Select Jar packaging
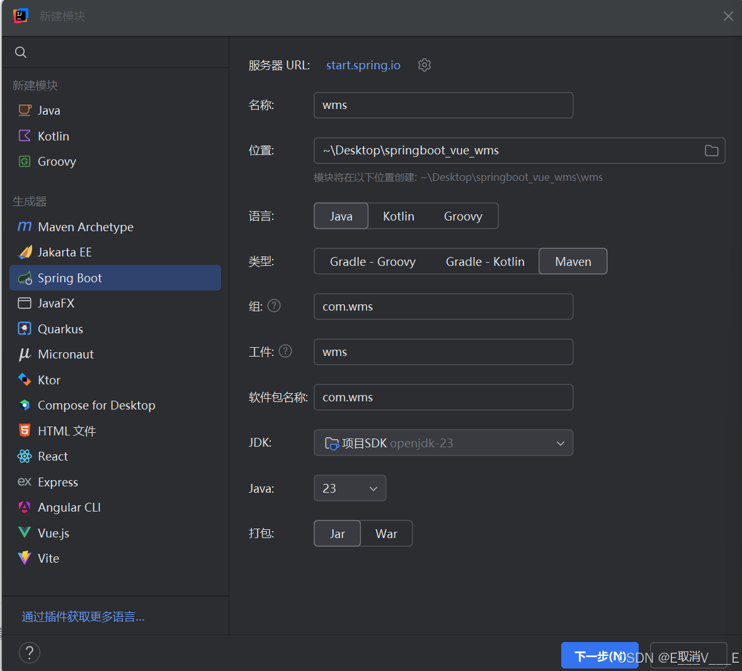The height and width of the screenshot is (671, 742). (338, 533)
